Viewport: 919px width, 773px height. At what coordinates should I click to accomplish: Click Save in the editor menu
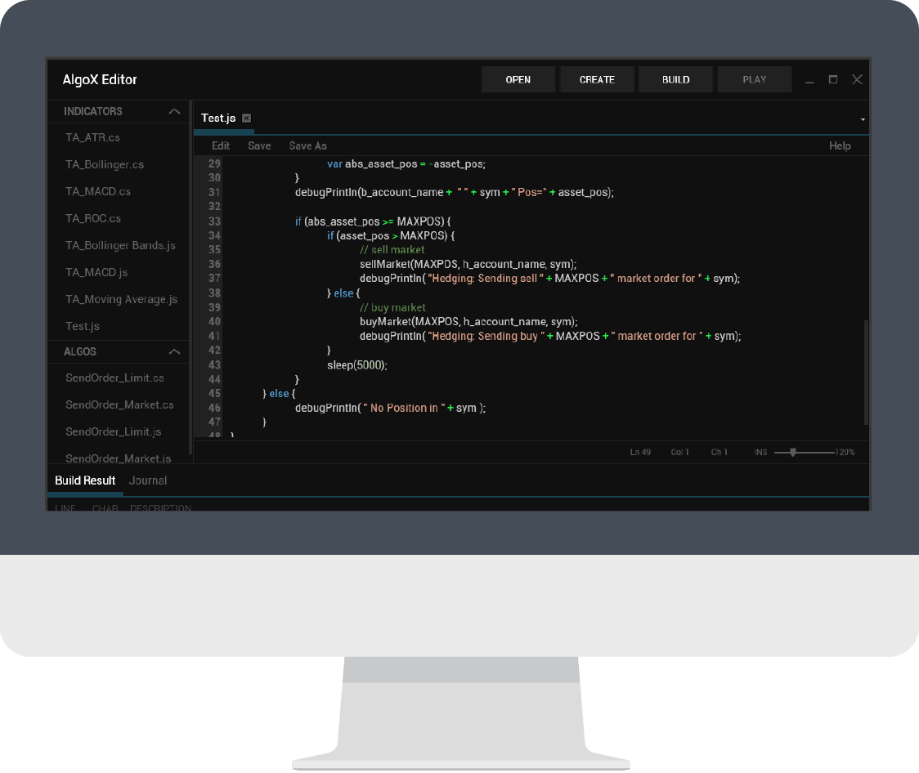pos(259,145)
